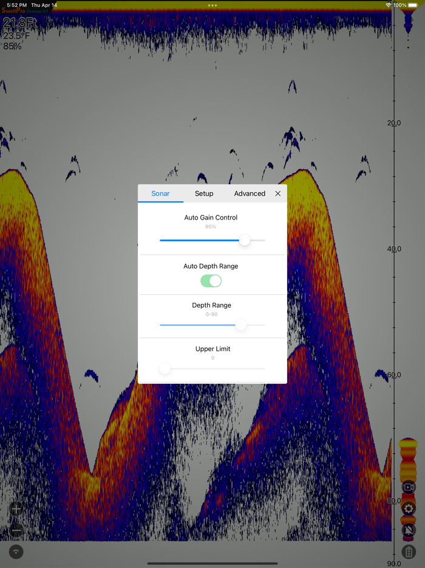The height and width of the screenshot is (568, 425).
Task: Click the 80.0 depth scale mark
Action: coord(394,500)
